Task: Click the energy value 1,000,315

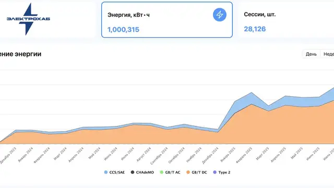Action: (x=123, y=29)
